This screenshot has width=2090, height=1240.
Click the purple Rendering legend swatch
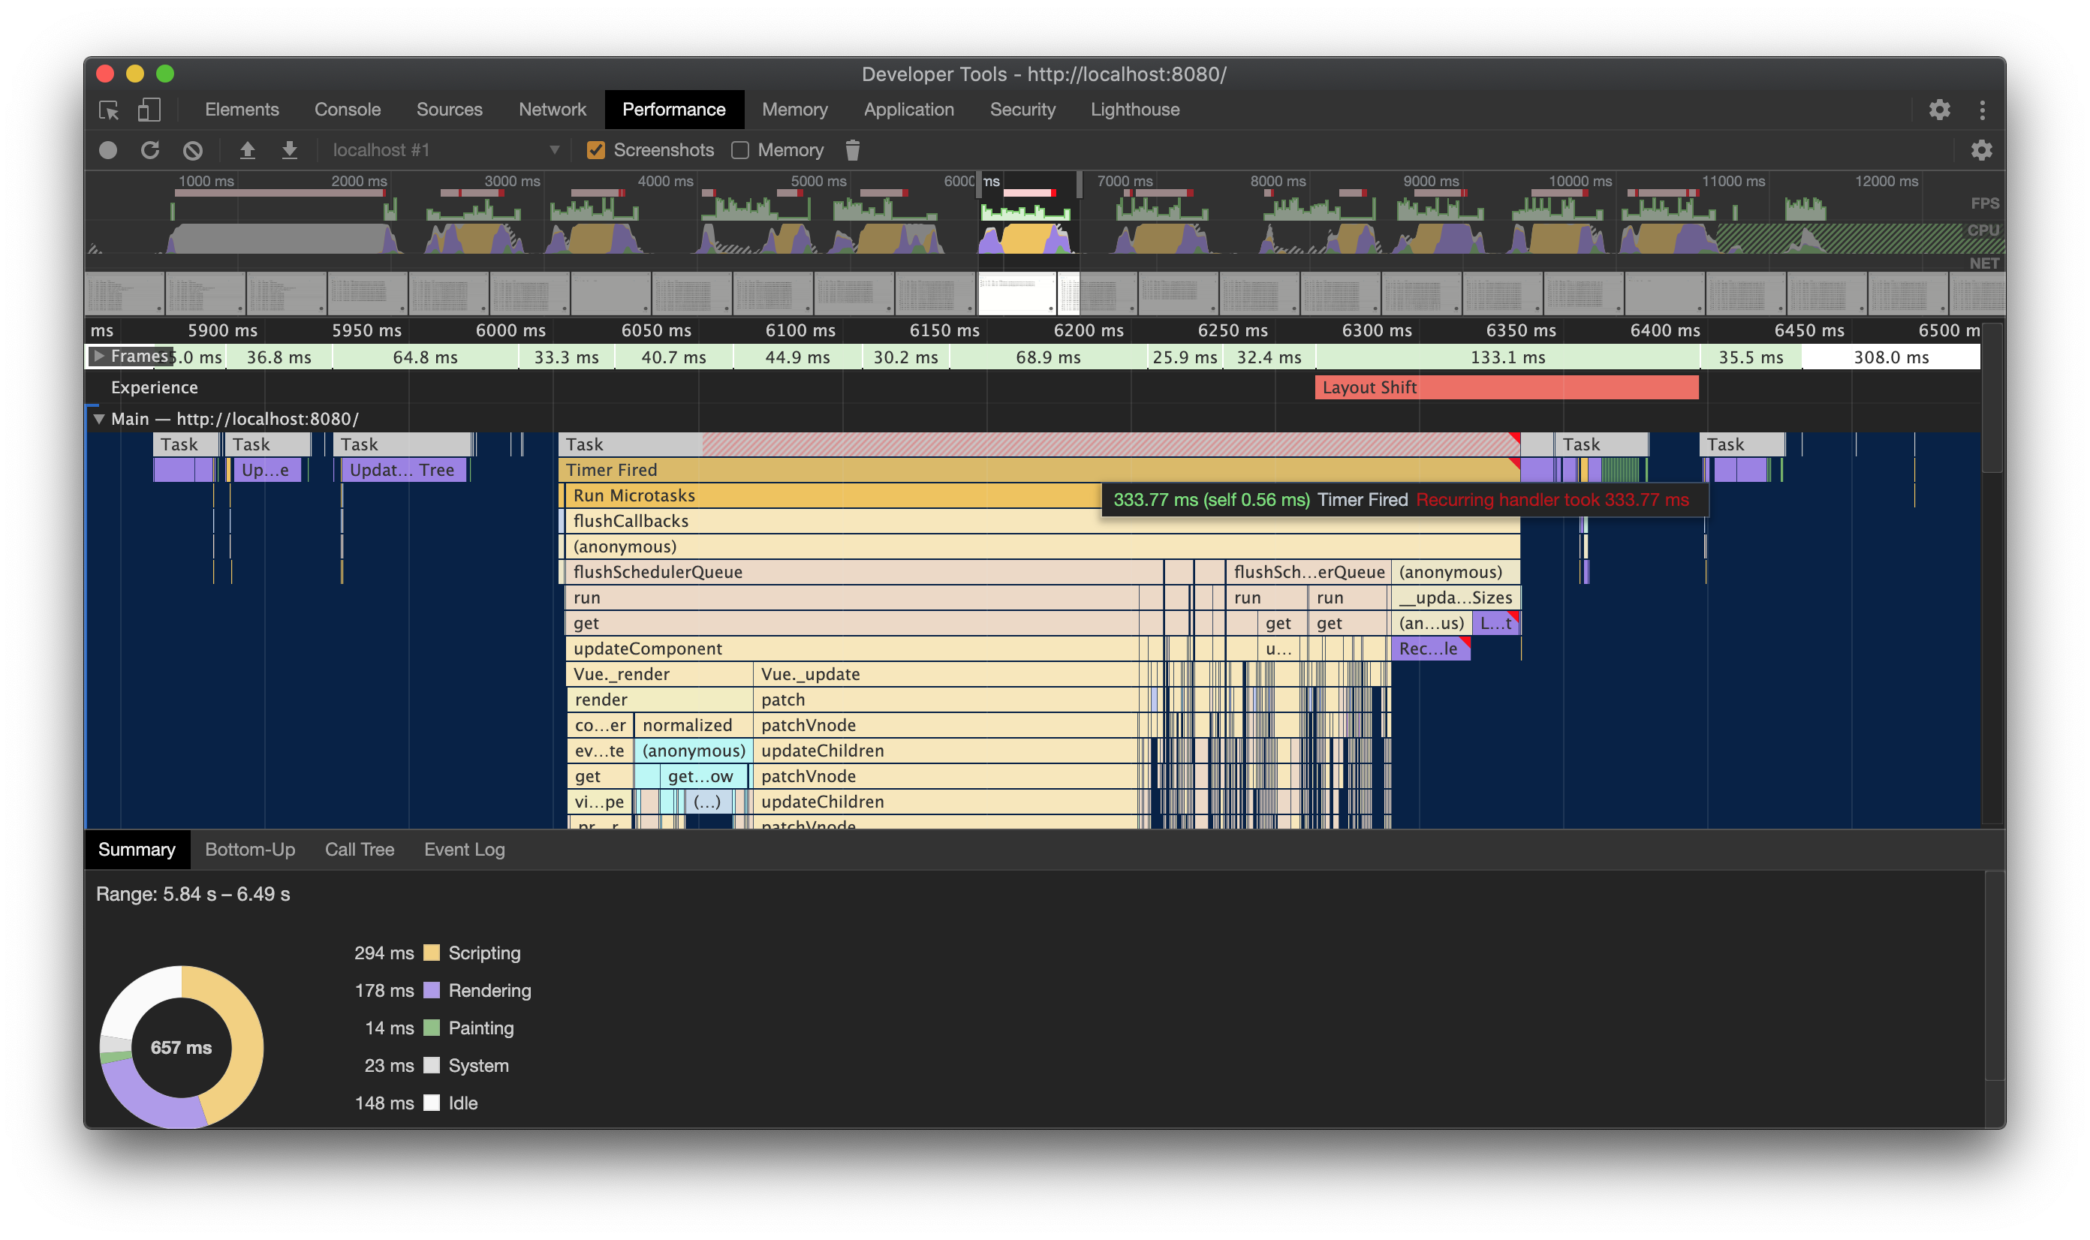pos(431,990)
